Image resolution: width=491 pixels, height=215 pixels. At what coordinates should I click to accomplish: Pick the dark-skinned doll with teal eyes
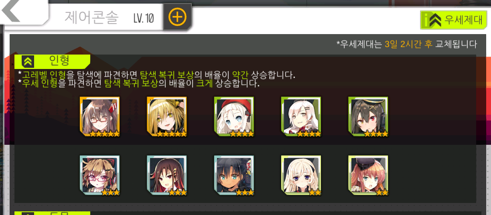coord(234,175)
